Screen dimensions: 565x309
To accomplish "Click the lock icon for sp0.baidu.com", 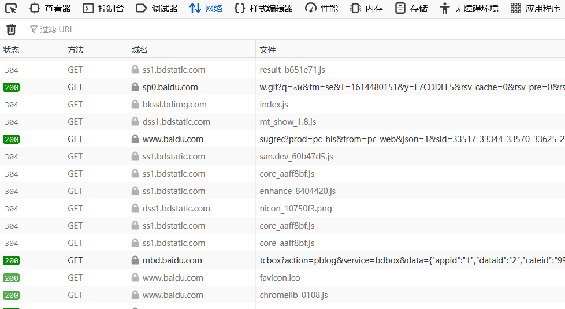I will [x=135, y=87].
